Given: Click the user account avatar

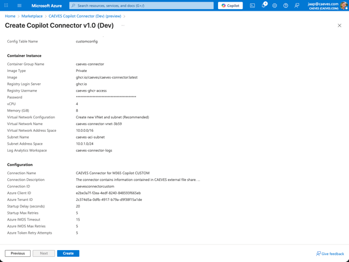Looking at the screenshot, I should [344, 6].
